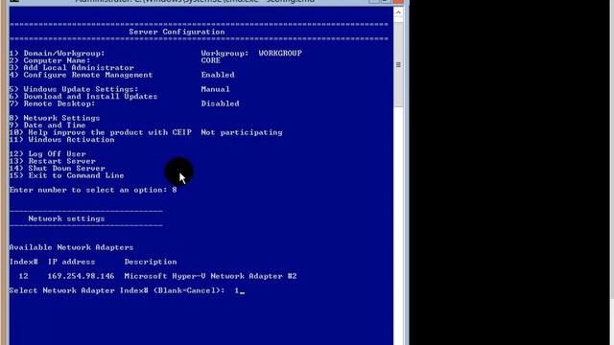This screenshot has width=614, height=345.
Task: Click the computer name value 'CORE'
Action: click(x=211, y=60)
